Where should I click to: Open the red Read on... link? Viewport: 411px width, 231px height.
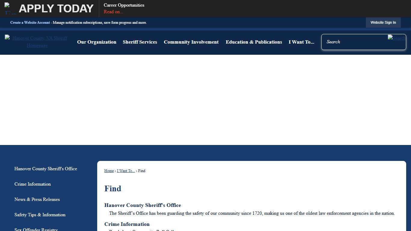click(x=113, y=12)
